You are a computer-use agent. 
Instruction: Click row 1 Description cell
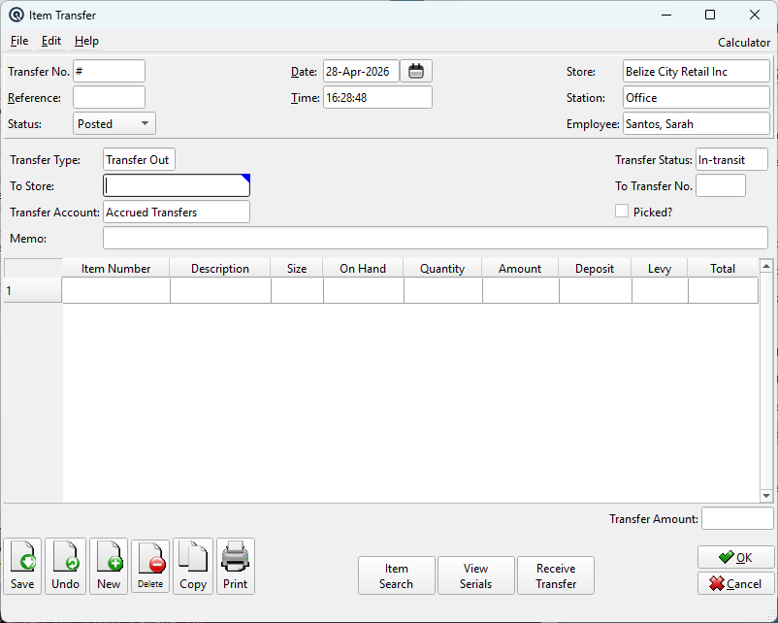221,290
